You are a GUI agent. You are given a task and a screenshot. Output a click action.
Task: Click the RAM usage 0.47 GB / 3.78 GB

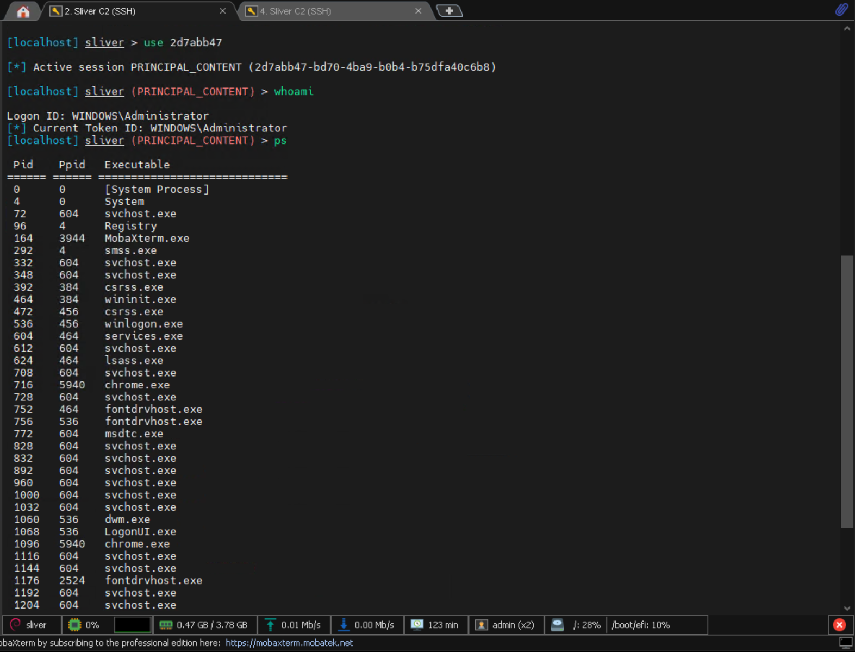click(204, 625)
